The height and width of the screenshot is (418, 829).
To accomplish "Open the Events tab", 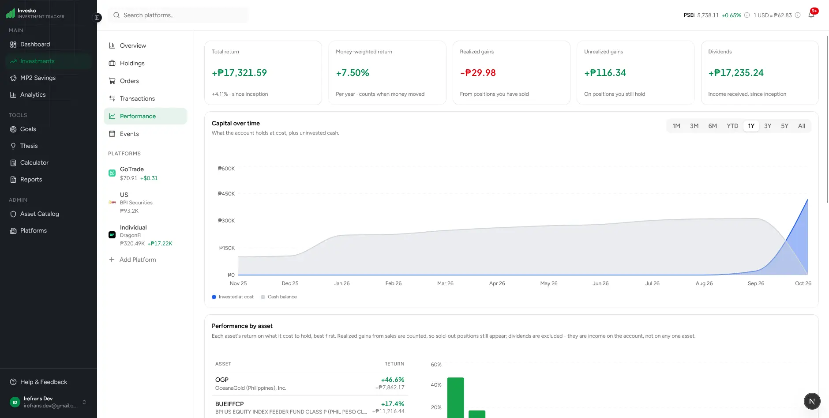I will coord(145,134).
